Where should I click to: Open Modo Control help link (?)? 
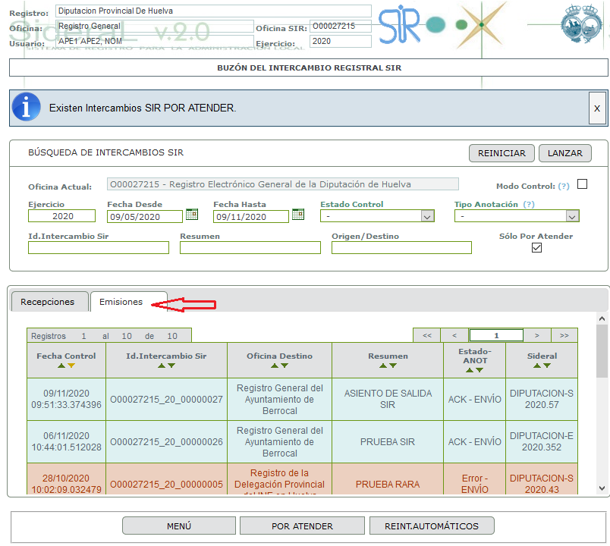[x=564, y=187]
